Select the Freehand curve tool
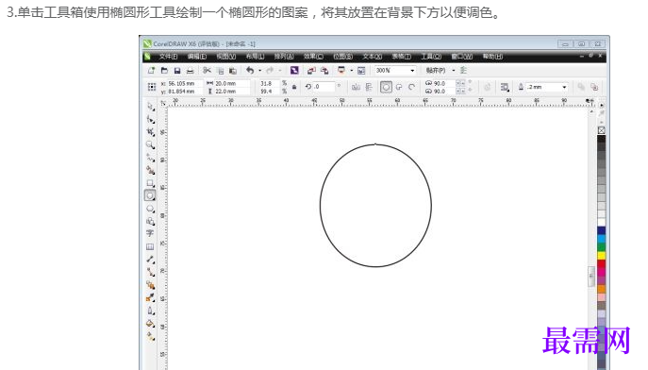Screen dimensions: 648x370 coord(150,158)
